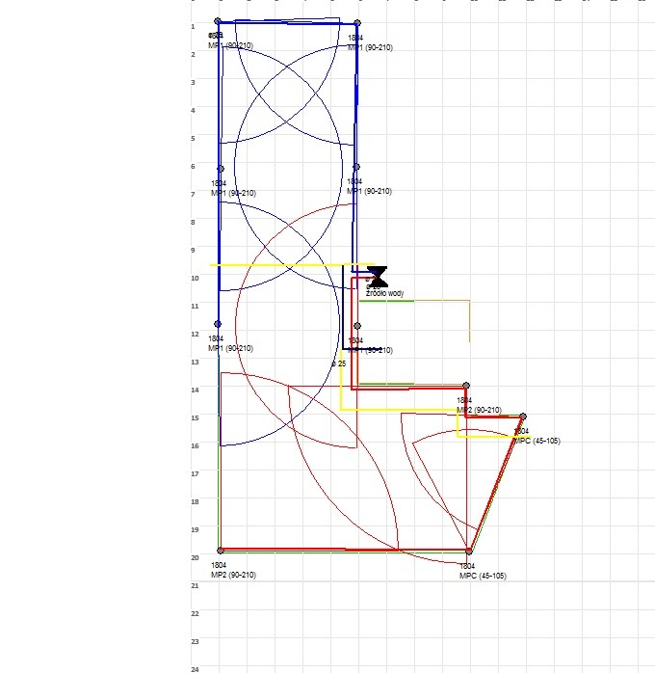
Task: Select the left MP1 sprinkler node near row 6
Action: click(x=221, y=169)
